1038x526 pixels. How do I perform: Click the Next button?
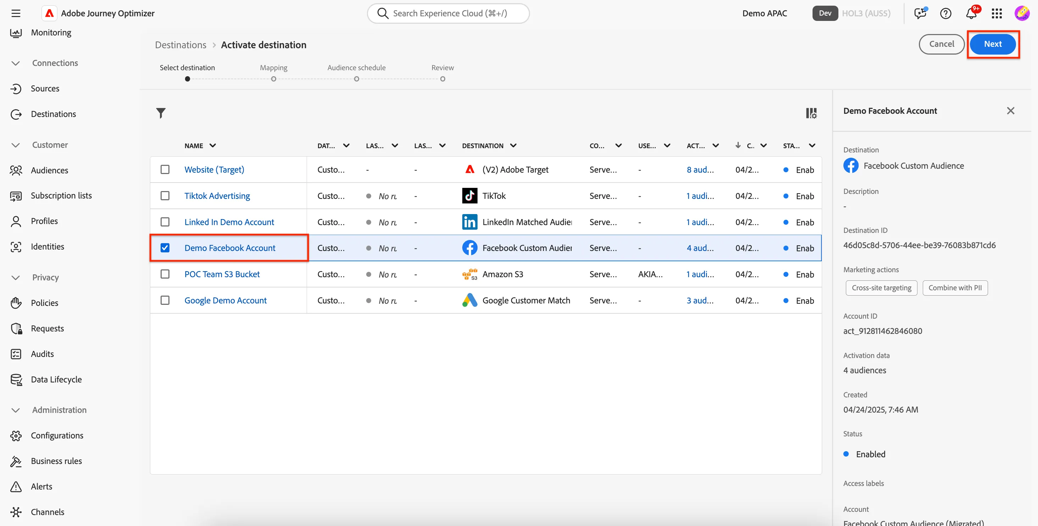(993, 44)
